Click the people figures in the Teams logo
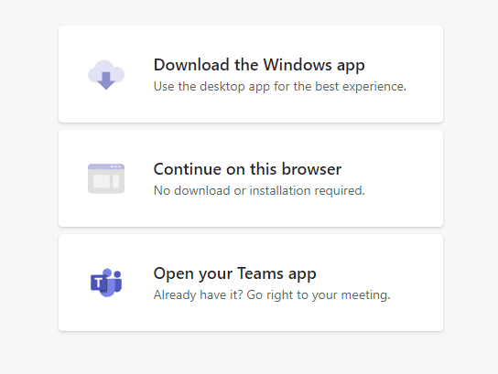 (x=114, y=283)
